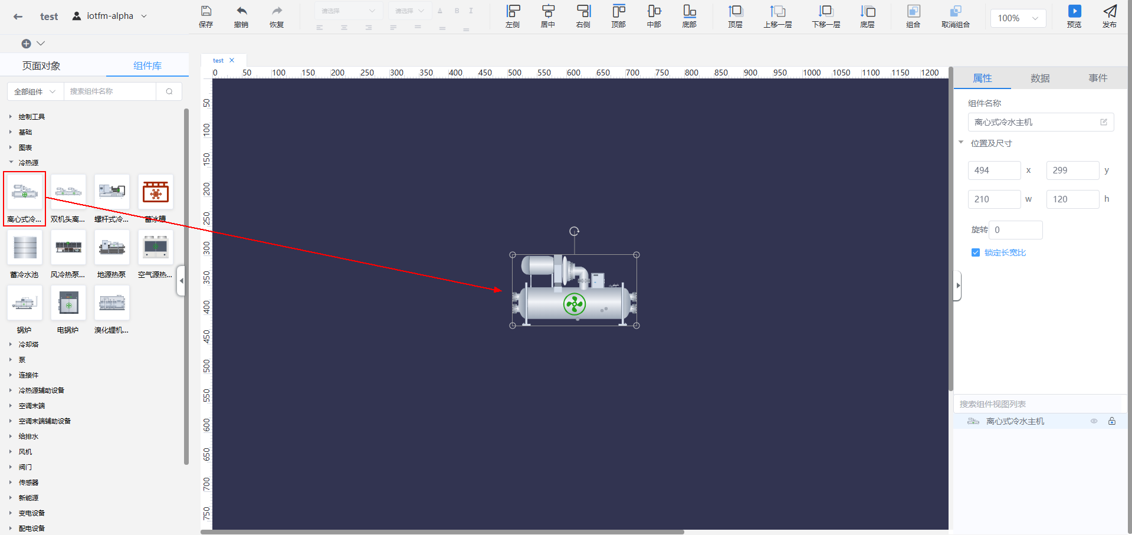This screenshot has width=1132, height=535.
Task: Switch to the 页面对象 tab
Action: [41, 66]
